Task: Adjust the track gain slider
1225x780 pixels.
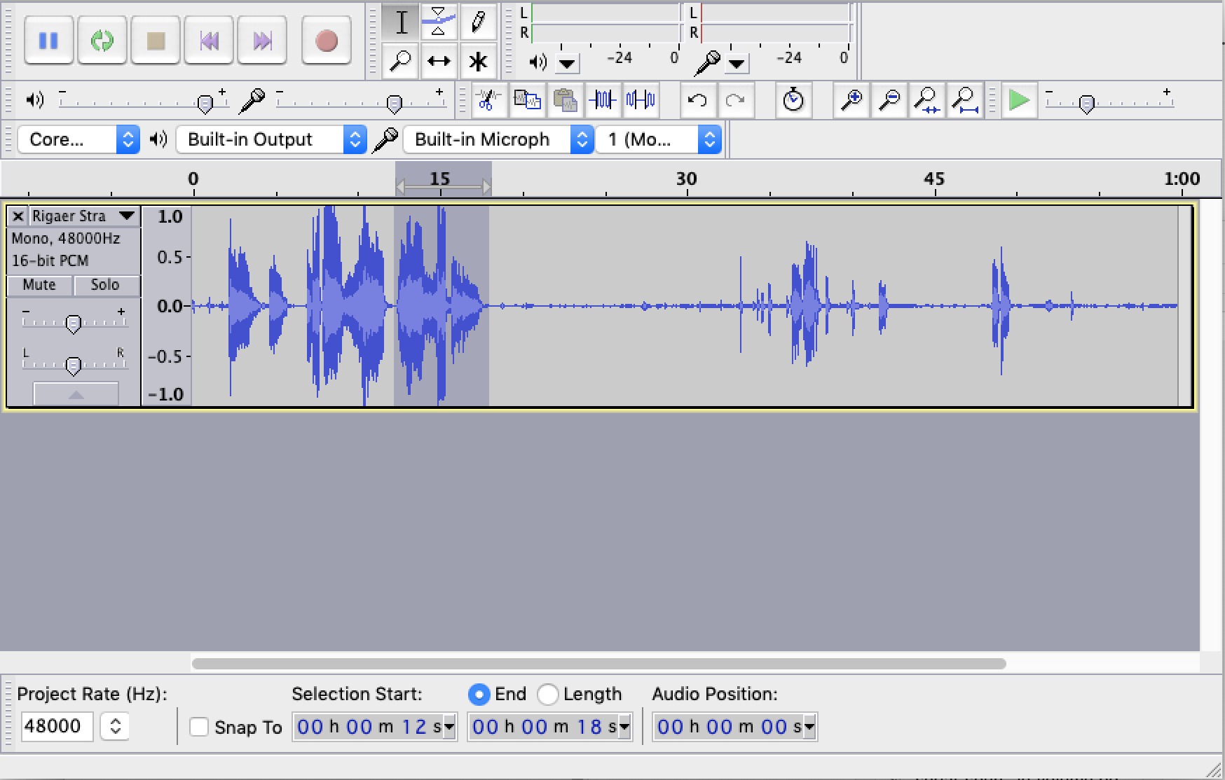Action: 74,323
